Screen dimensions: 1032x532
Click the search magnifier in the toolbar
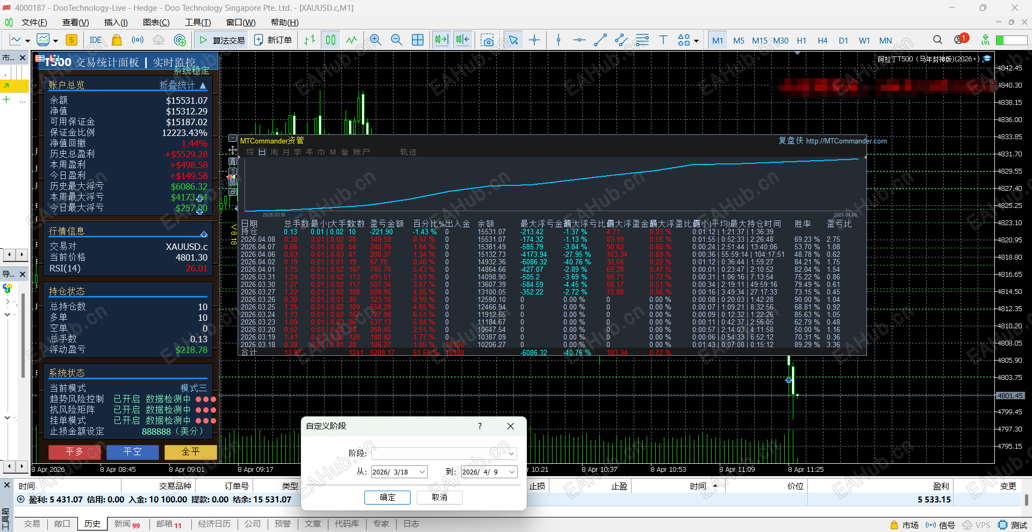937,40
